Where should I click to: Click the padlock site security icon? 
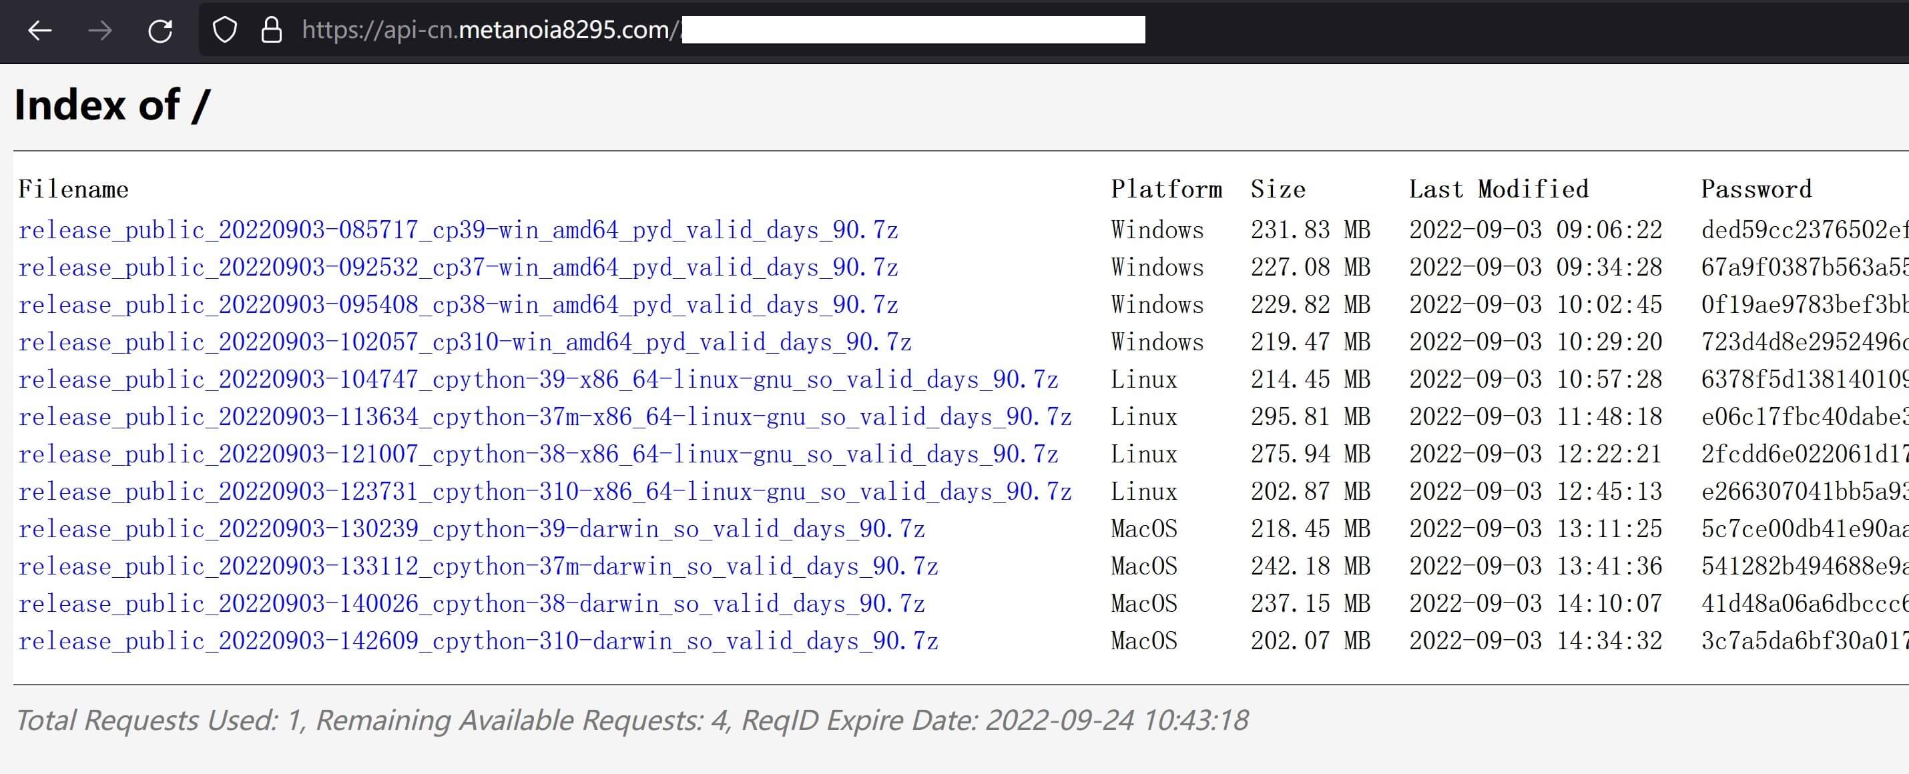click(271, 31)
